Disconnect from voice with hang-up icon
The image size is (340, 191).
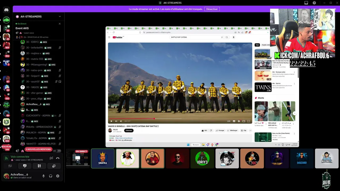tap(58, 158)
